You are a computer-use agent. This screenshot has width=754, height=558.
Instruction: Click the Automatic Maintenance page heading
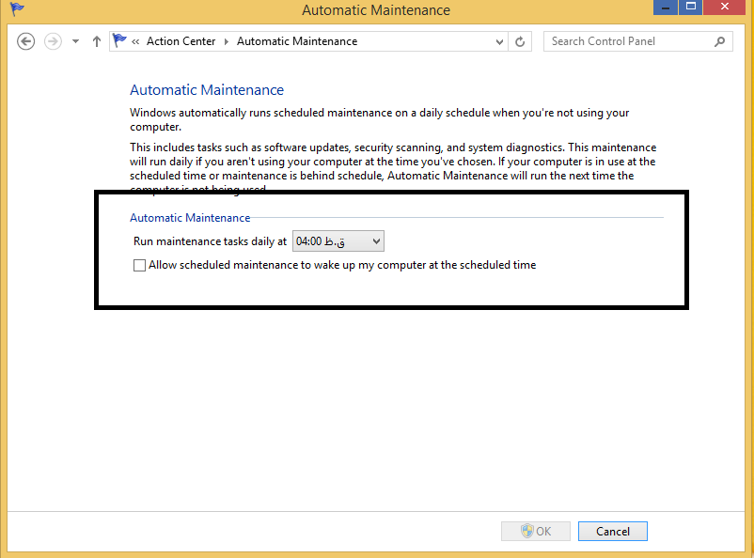point(207,90)
